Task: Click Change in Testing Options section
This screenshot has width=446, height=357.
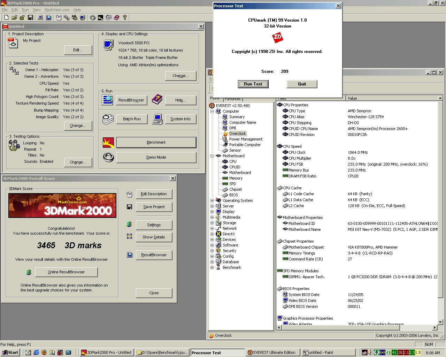Action: (x=78, y=162)
